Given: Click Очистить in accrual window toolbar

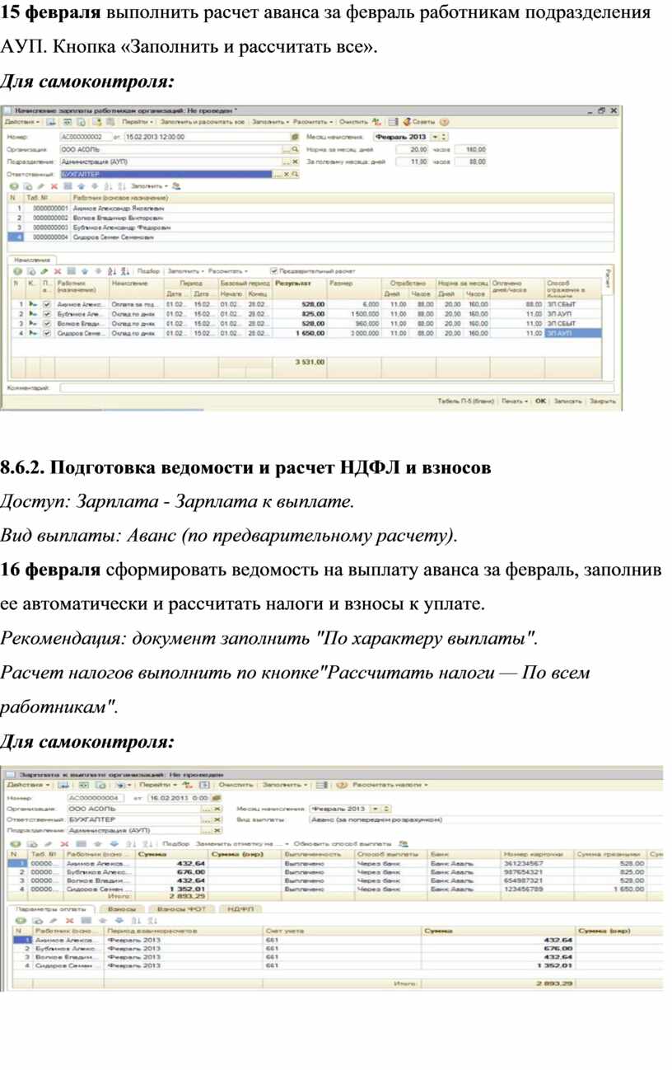Looking at the screenshot, I should [x=355, y=122].
